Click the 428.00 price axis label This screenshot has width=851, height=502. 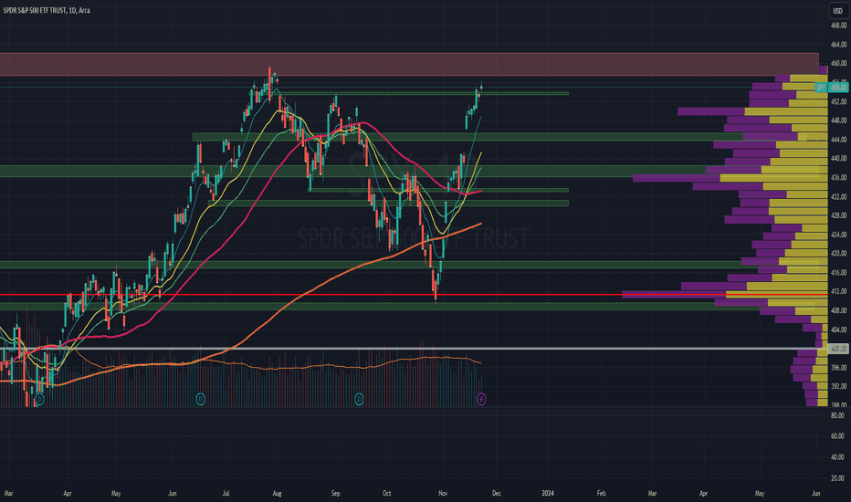[x=838, y=215]
